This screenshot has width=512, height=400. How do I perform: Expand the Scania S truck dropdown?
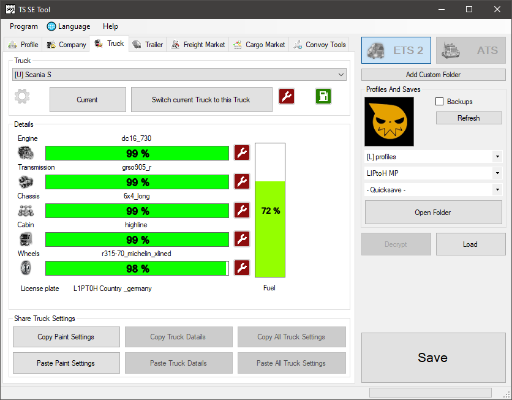[x=179, y=75]
